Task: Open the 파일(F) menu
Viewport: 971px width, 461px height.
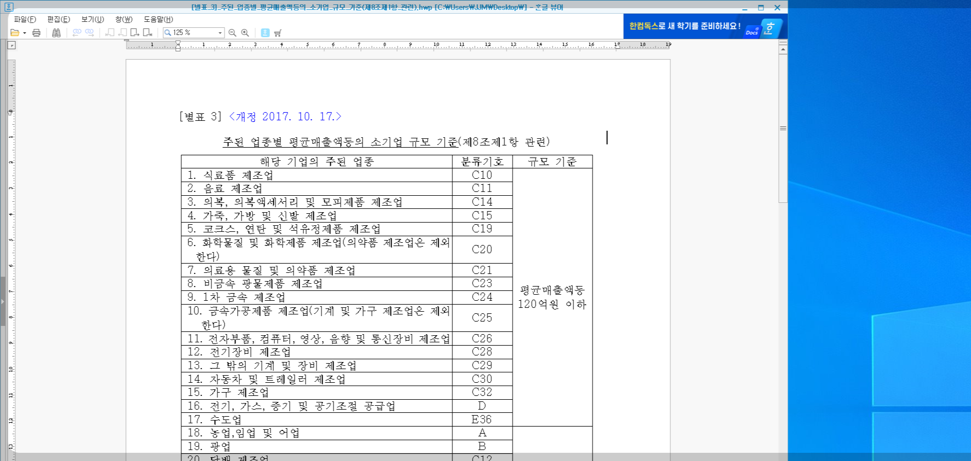Action: click(25, 19)
